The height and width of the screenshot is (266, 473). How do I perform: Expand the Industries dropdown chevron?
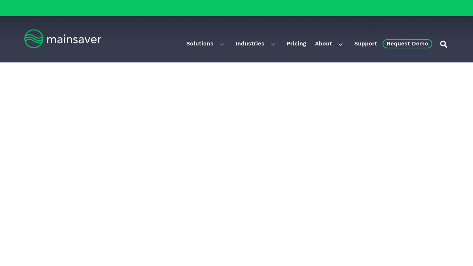click(x=273, y=44)
